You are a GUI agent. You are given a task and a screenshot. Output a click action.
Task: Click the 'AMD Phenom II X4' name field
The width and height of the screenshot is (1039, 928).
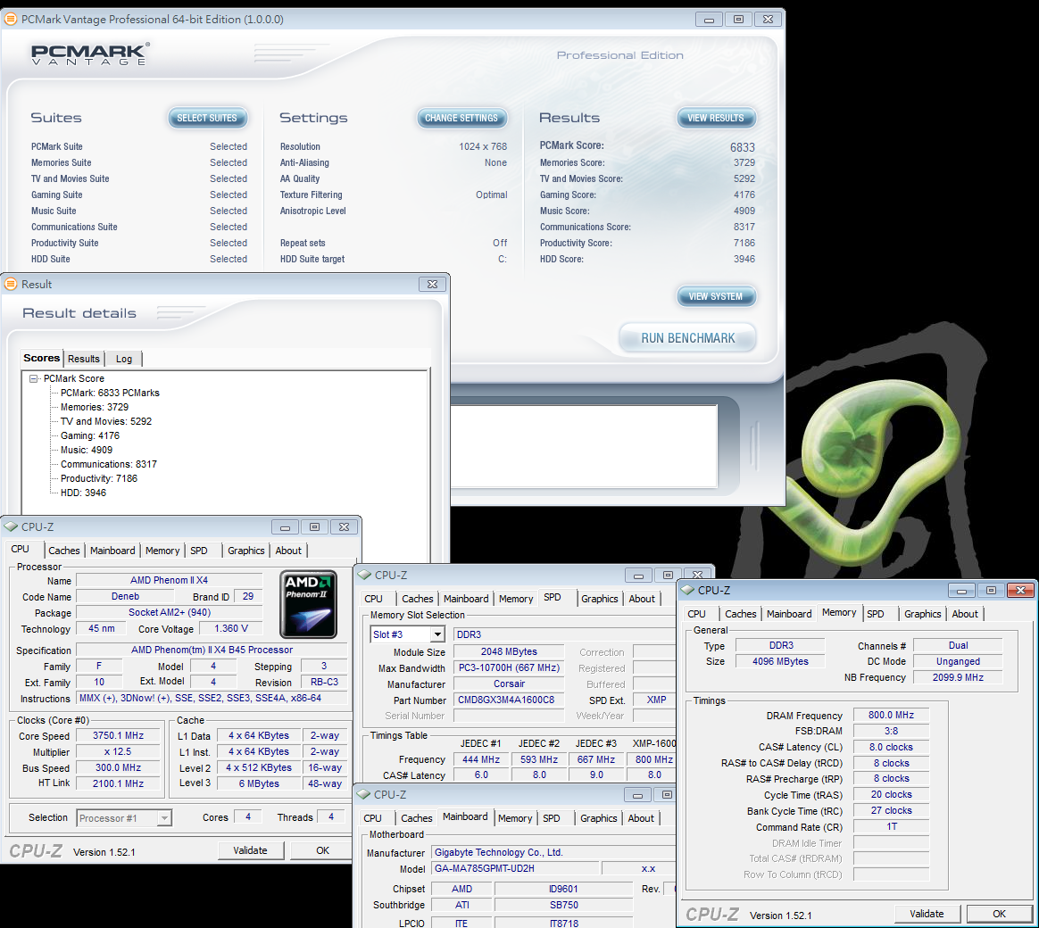click(169, 580)
